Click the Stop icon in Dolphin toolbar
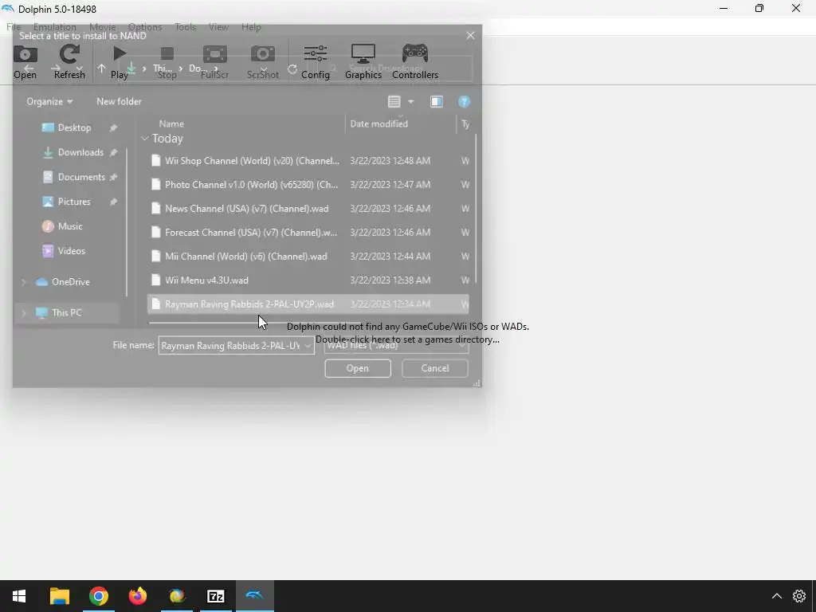The height and width of the screenshot is (612, 816). (167, 53)
